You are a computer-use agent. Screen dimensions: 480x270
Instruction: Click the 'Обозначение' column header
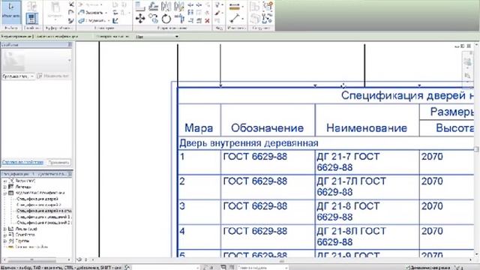click(267, 128)
